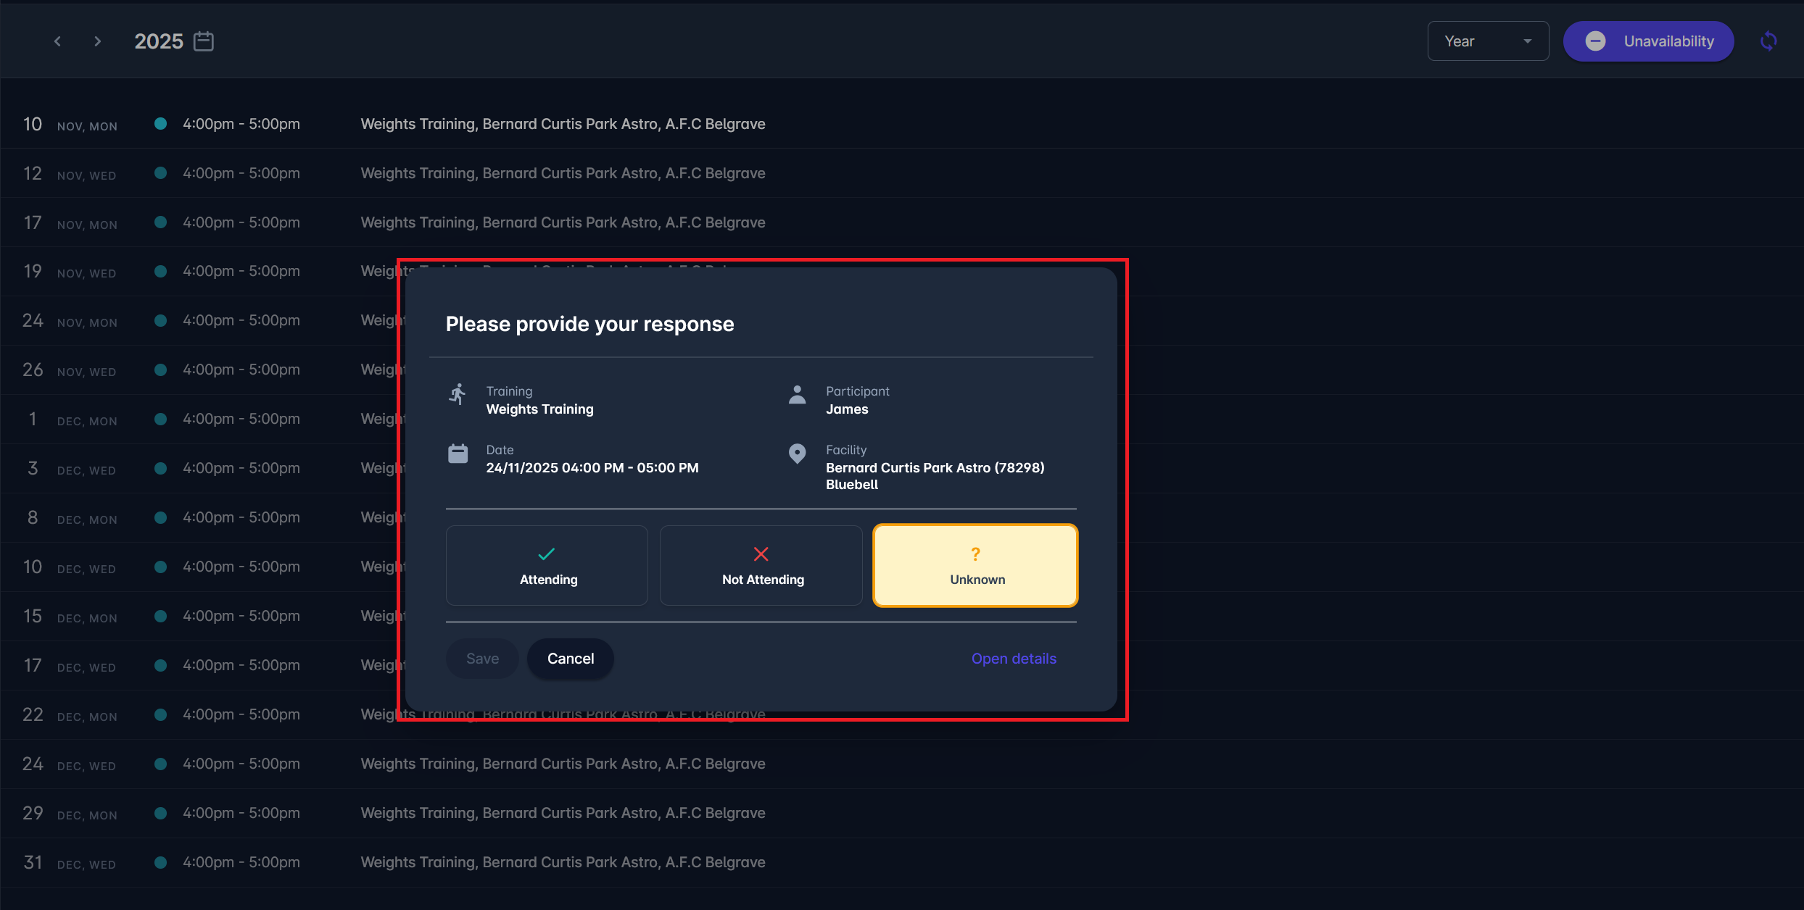Viewport: 1804px width, 910px height.
Task: Select the Not Attending response option
Action: point(761,565)
